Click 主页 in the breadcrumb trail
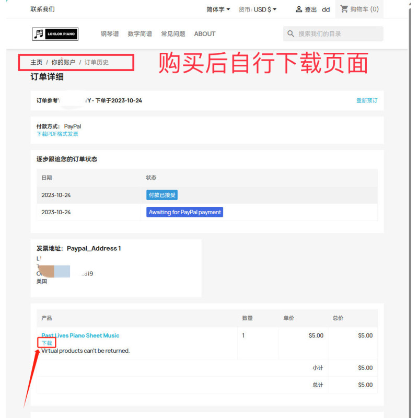 34,62
